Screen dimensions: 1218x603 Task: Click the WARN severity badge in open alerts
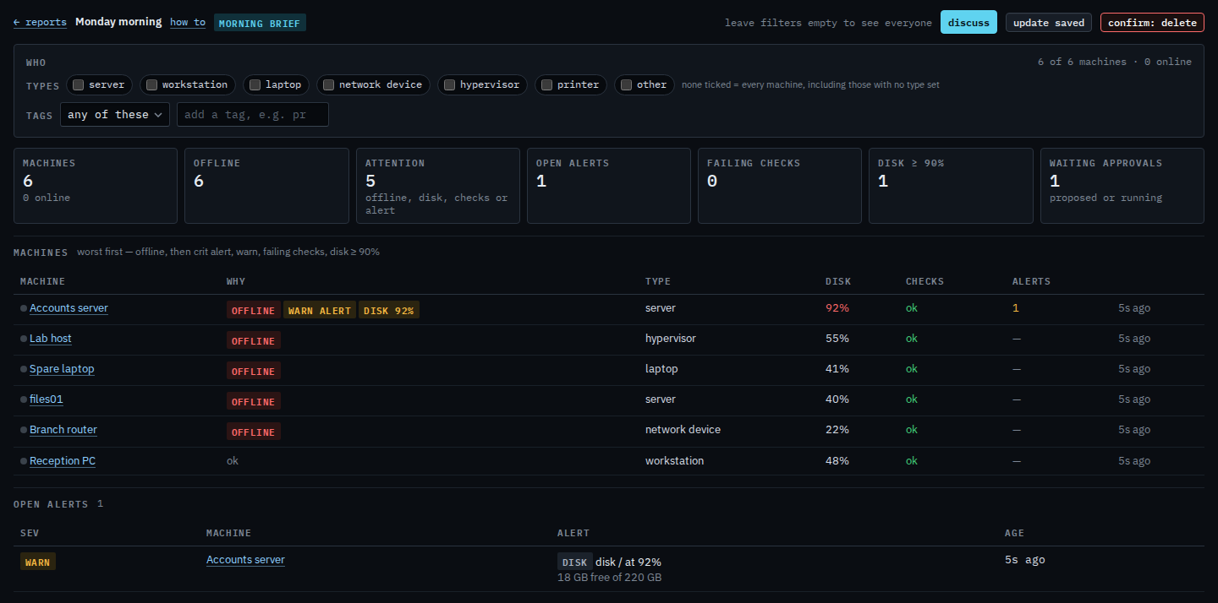[38, 562]
